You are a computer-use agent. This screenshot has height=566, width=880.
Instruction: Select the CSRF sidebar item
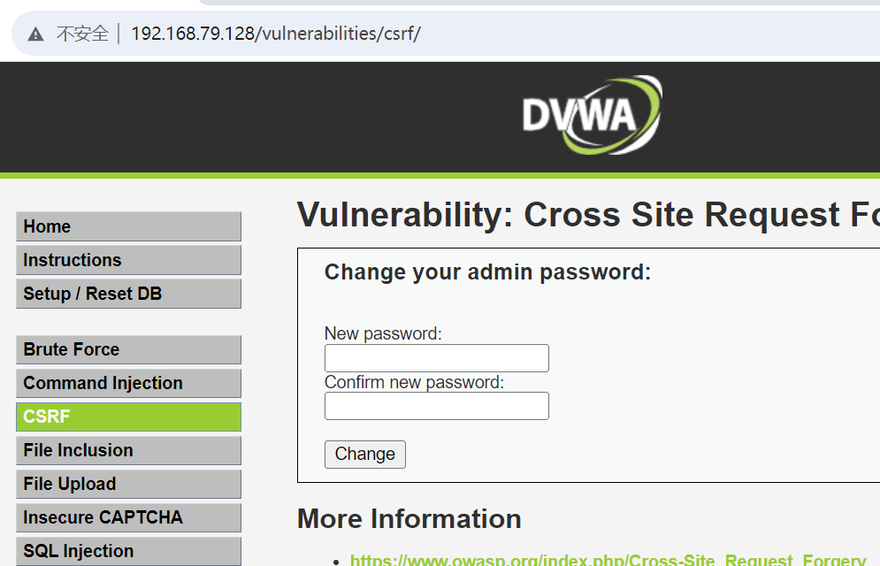(128, 417)
